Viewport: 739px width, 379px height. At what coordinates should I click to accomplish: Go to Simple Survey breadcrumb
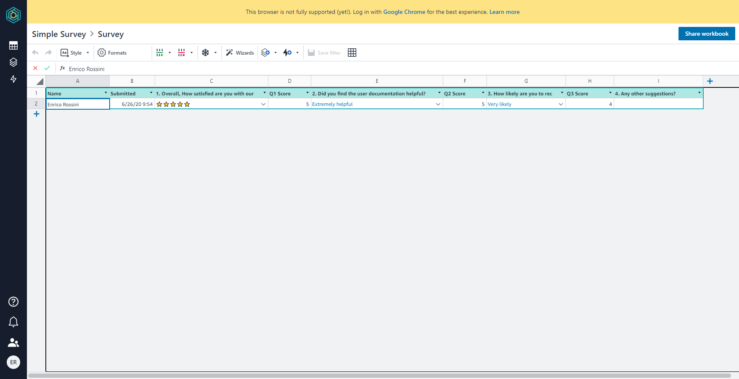[x=59, y=34]
